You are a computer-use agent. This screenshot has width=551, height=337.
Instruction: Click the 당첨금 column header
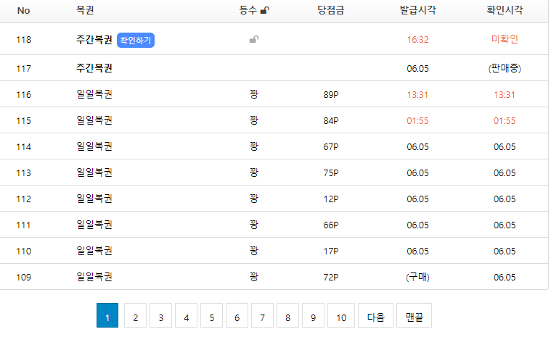coord(330,10)
